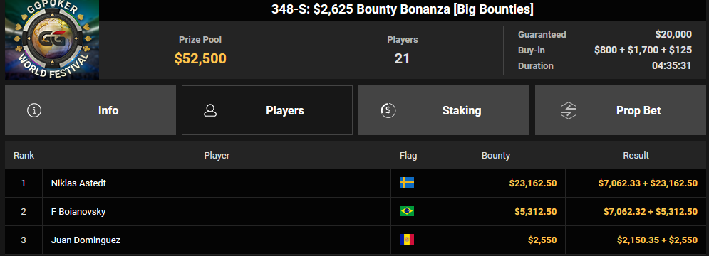Select the Prop Bet tab
Viewport: 709px width, 256px height.
click(621, 111)
